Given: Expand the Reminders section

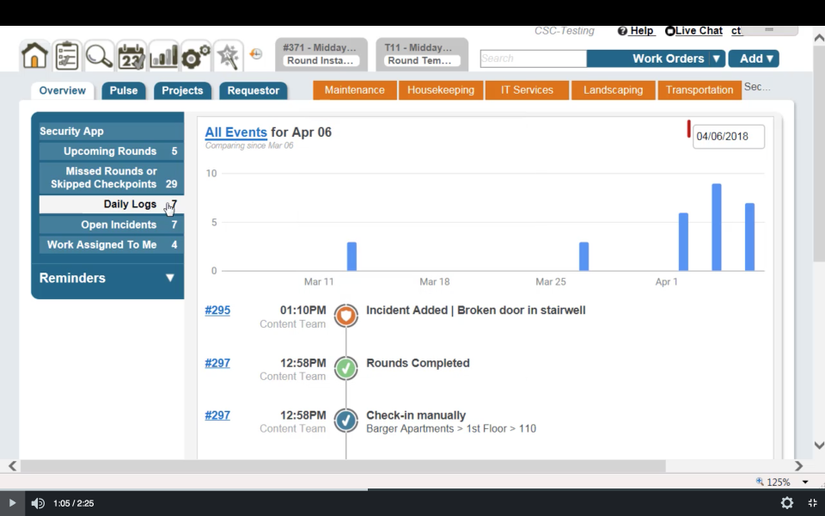Looking at the screenshot, I should pos(169,278).
